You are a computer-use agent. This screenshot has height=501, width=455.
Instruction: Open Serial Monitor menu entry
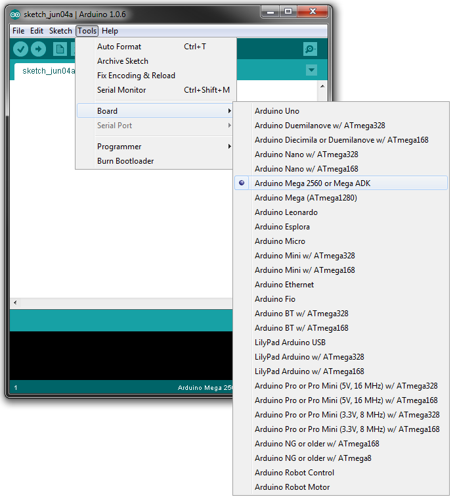[156, 90]
